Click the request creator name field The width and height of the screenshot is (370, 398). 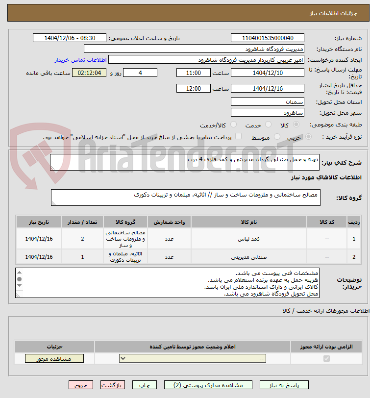click(206, 60)
